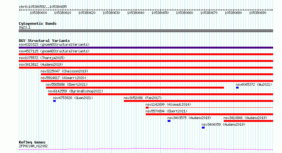Click the red nsv6142559 variant bar
282x153 pixels.
(161, 94)
